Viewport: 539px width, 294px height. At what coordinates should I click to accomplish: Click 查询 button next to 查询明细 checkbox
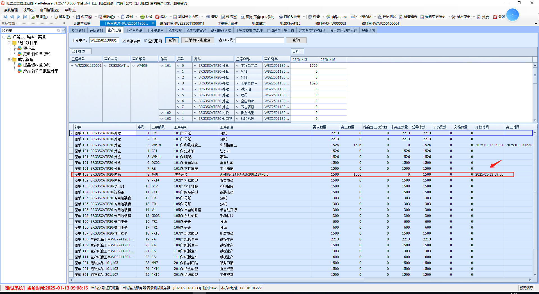172,40
